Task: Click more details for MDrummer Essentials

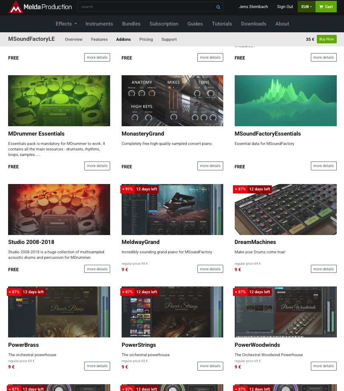Action: [97, 166]
